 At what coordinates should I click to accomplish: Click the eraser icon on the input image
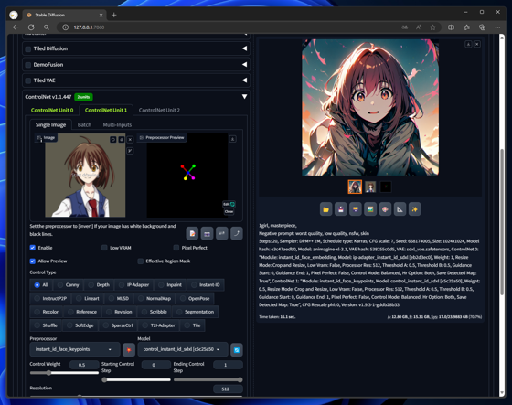coord(122,140)
